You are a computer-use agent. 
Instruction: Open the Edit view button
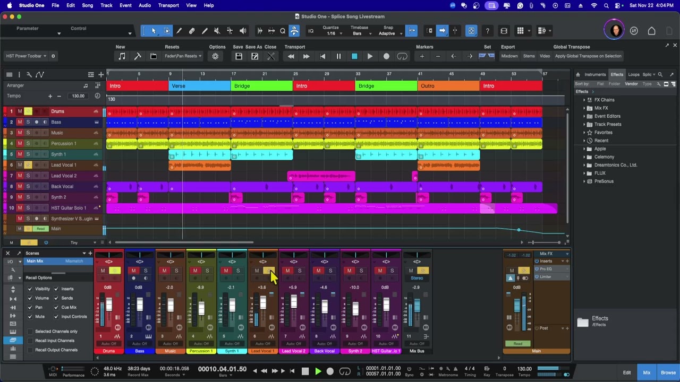coord(627,373)
